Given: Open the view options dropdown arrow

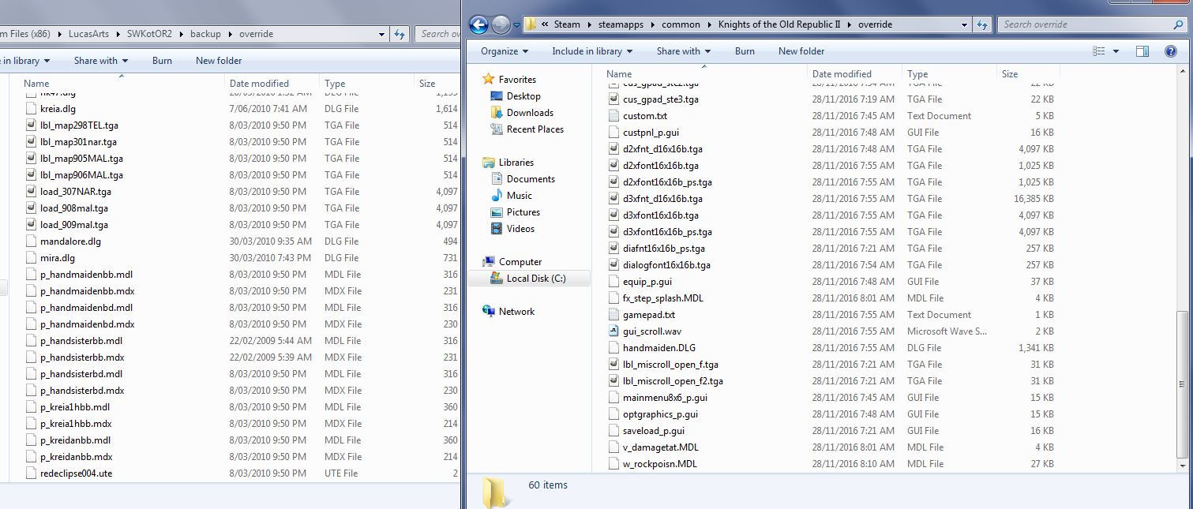Looking at the screenshot, I should click(1116, 51).
